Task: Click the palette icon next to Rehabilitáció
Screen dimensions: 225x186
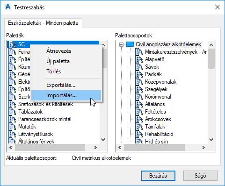Action: [x=139, y=134]
